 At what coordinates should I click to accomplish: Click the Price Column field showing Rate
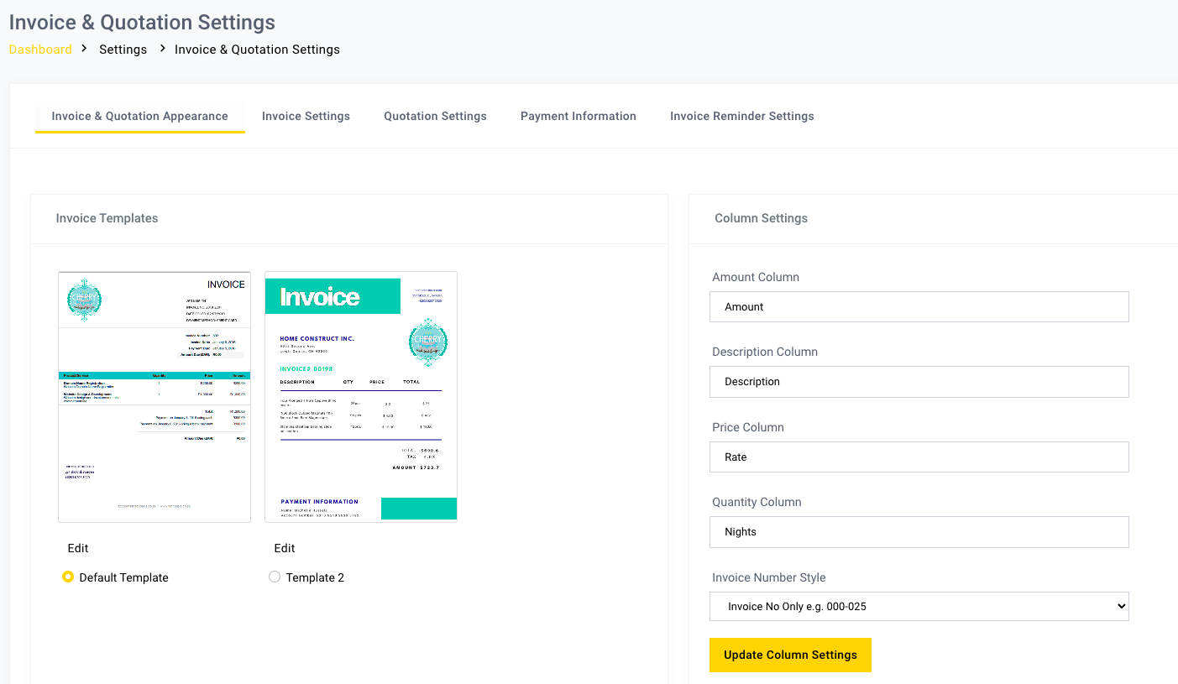click(919, 457)
